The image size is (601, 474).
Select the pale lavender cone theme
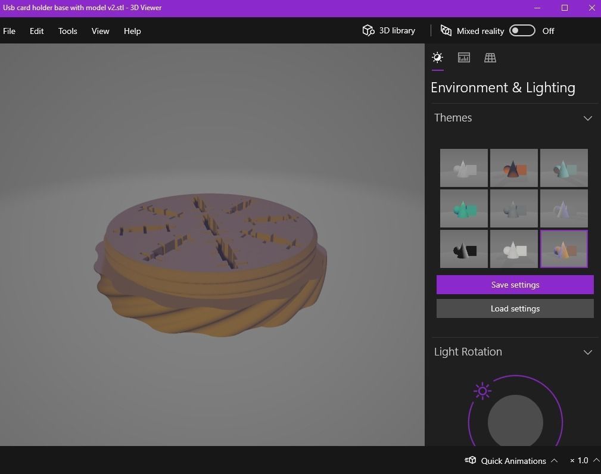(x=564, y=208)
